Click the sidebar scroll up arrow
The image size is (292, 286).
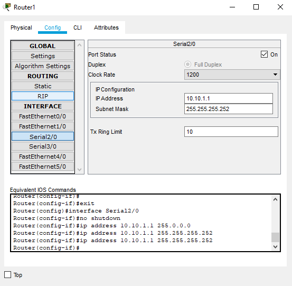tap(80, 45)
